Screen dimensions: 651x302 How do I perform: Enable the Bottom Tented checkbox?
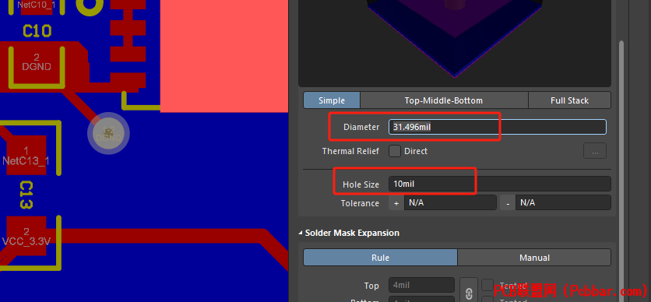487,300
